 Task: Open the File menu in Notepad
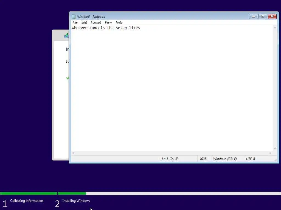pyautogui.click(x=75, y=22)
